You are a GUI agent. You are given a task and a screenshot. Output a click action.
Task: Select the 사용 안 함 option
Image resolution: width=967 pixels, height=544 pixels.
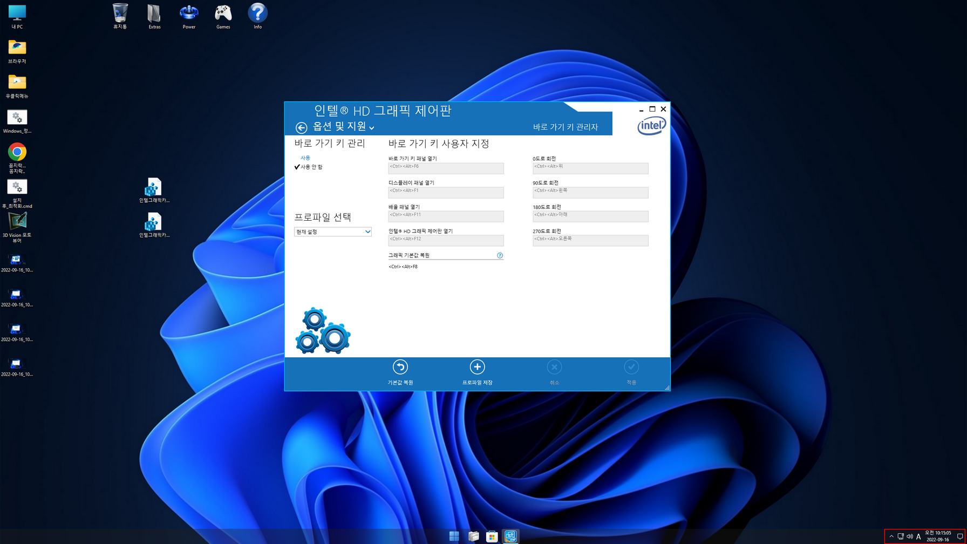(311, 167)
